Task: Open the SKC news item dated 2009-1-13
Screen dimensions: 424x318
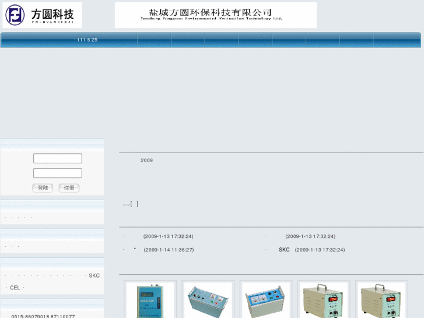Action: (x=312, y=250)
